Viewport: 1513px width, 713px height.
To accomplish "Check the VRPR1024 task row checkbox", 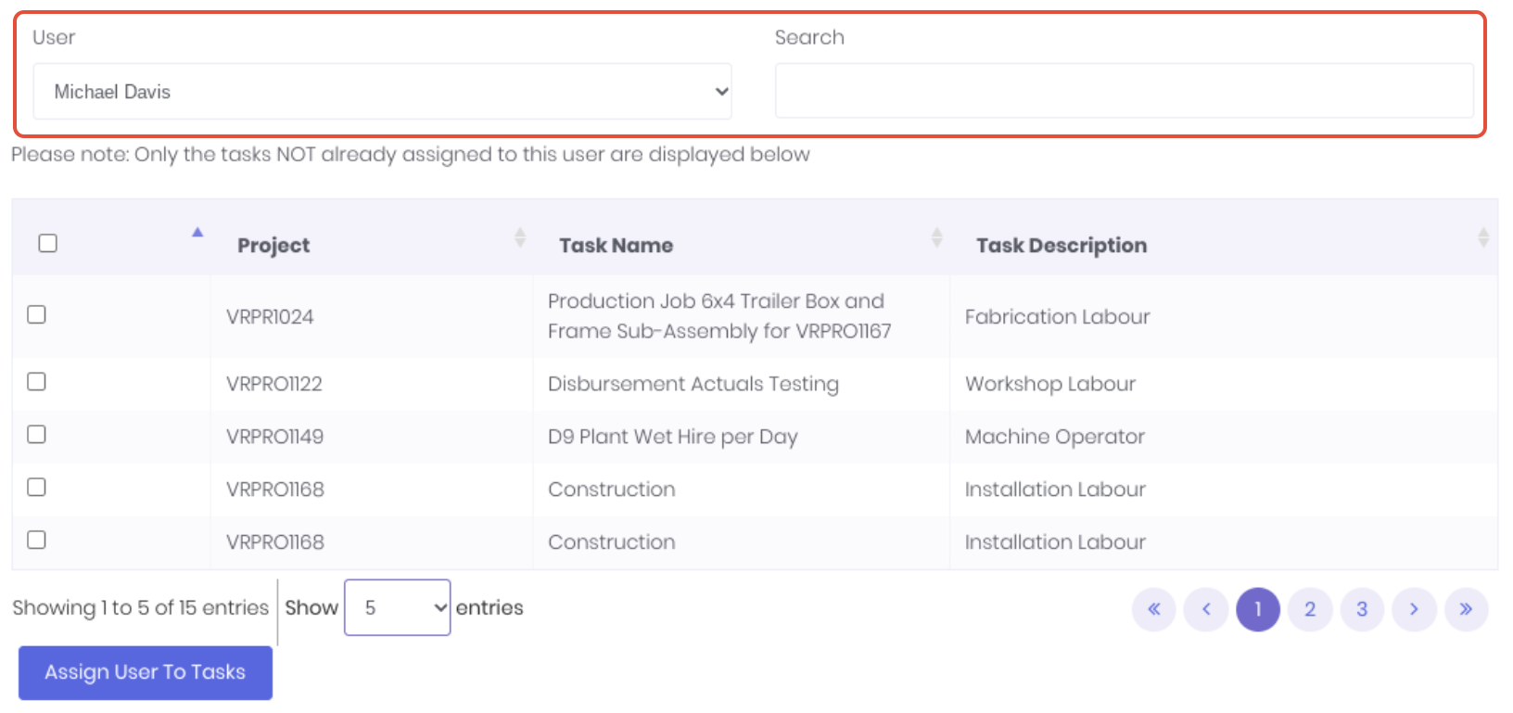I will (x=36, y=314).
